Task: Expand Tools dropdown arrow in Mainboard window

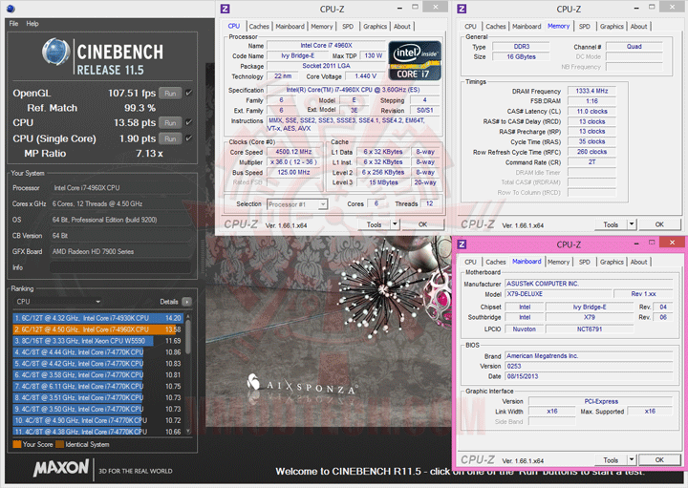Action: (x=632, y=459)
